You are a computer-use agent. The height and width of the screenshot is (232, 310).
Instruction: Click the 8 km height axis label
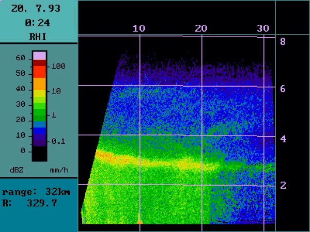pos(283,42)
